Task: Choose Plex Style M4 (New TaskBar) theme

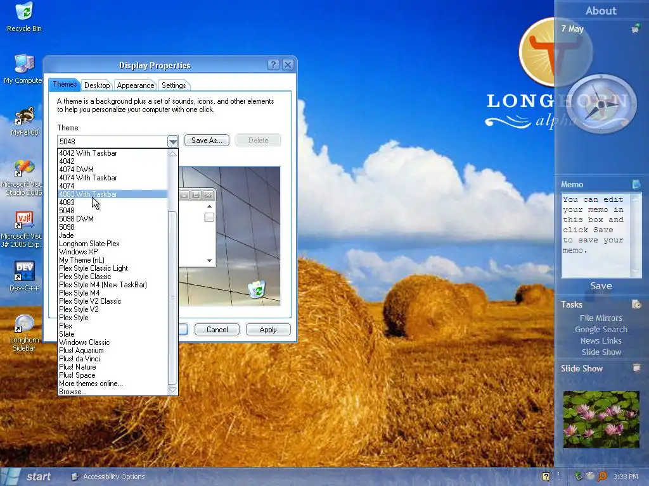Action: [x=113, y=285]
